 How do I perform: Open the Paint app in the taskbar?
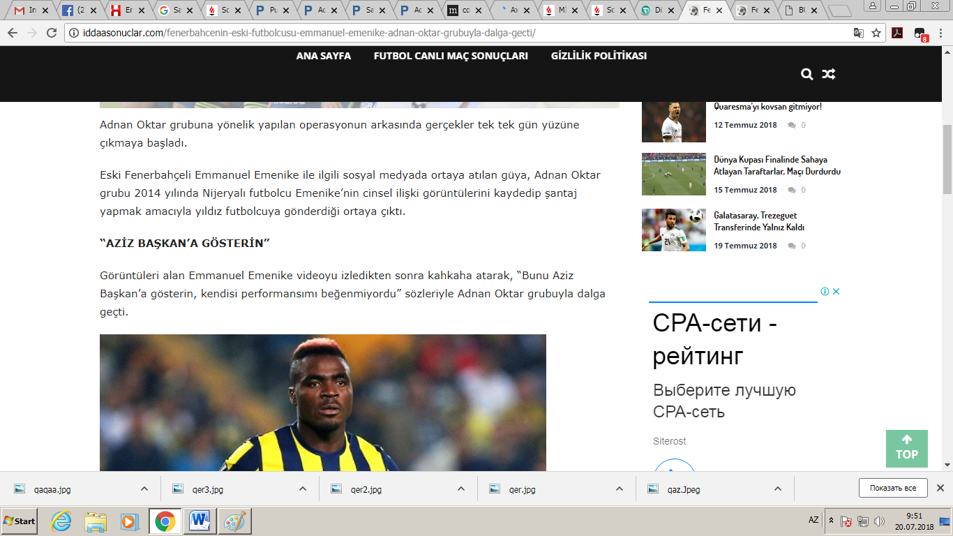coord(234,521)
